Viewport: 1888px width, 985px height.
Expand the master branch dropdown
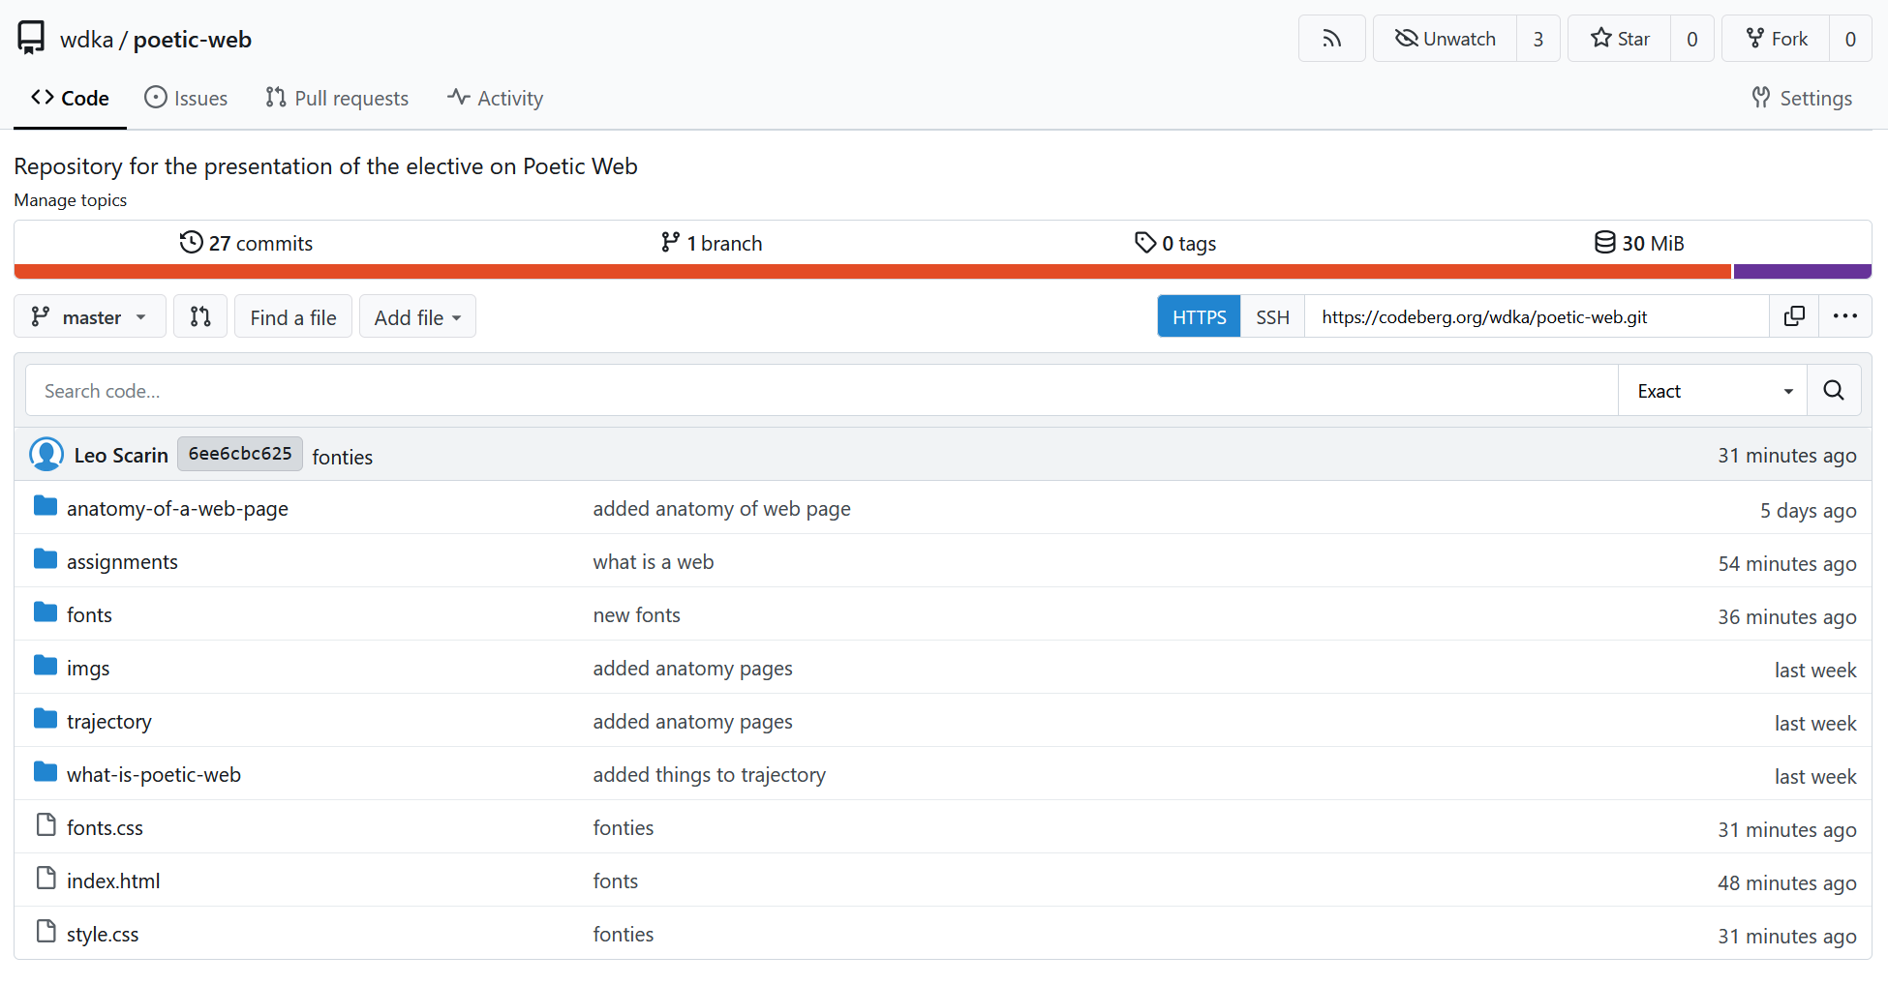pyautogui.click(x=90, y=316)
